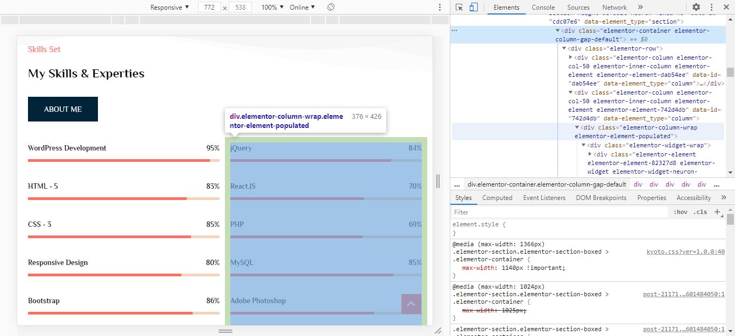Viewport: 735px width, 336px height.
Task: Select breadcrumb div.elementor-container.elementor-column-gap-default
Action: click(x=547, y=184)
